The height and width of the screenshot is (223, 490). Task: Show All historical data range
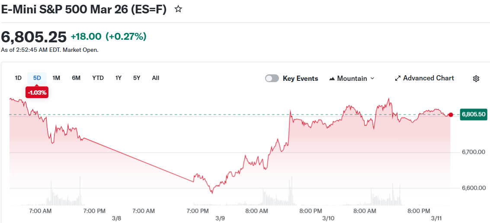pyautogui.click(x=156, y=78)
